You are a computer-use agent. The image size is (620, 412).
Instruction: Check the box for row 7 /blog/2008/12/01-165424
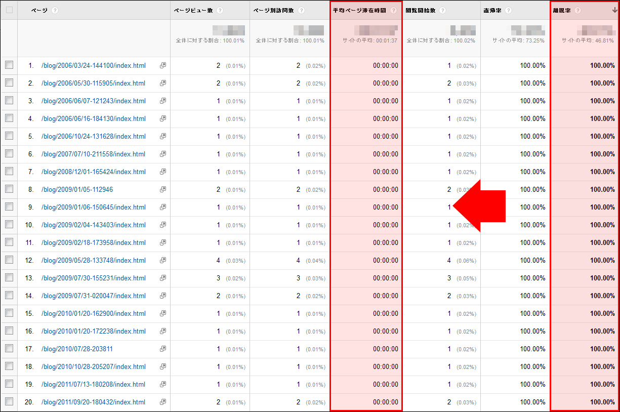pyautogui.click(x=9, y=171)
